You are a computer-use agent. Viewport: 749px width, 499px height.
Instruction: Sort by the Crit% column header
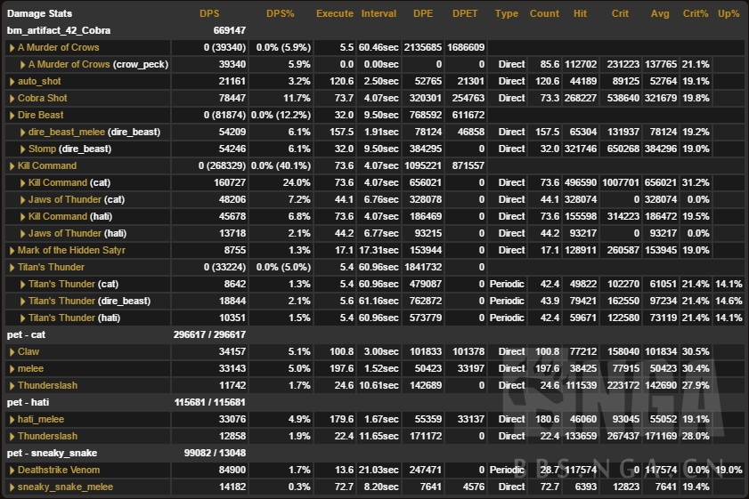coord(696,13)
